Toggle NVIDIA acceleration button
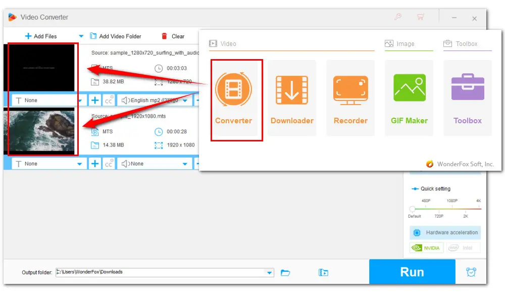This screenshot has width=505, height=293. 427,248
